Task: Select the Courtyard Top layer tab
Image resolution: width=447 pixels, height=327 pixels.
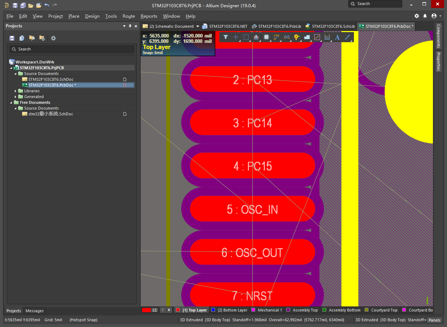Action: pos(381,310)
